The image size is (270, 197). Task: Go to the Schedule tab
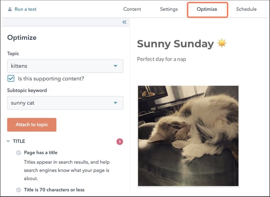pyautogui.click(x=246, y=9)
